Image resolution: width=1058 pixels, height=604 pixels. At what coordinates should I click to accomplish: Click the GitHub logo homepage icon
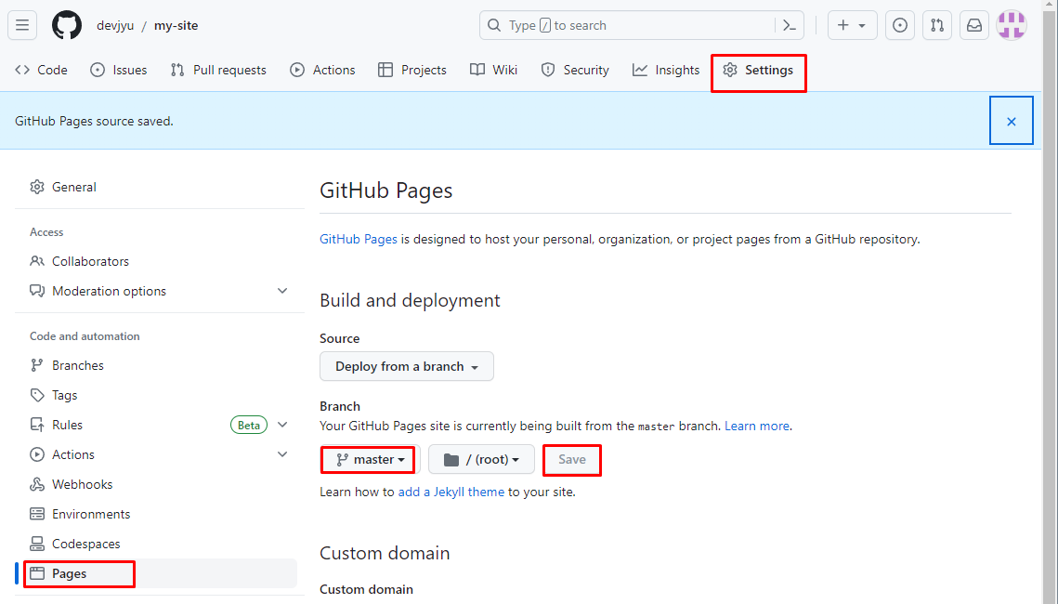click(x=67, y=25)
